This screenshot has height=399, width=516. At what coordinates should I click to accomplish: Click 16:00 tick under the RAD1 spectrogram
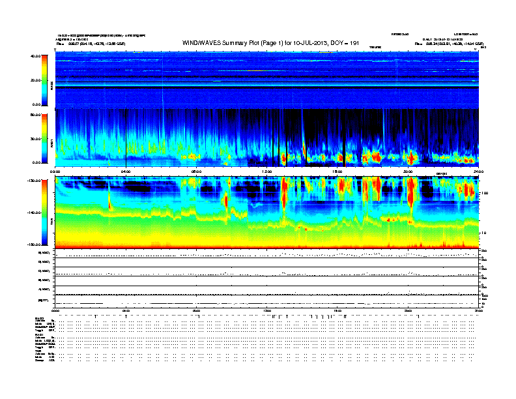(x=337, y=171)
